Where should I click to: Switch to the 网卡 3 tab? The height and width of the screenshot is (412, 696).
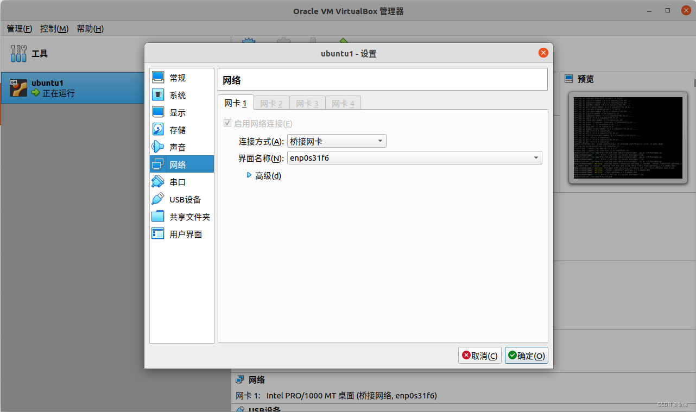click(307, 103)
